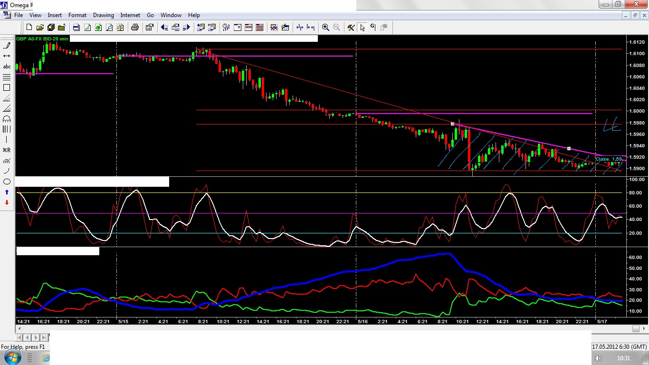Open the Insert menu

[x=55, y=15]
